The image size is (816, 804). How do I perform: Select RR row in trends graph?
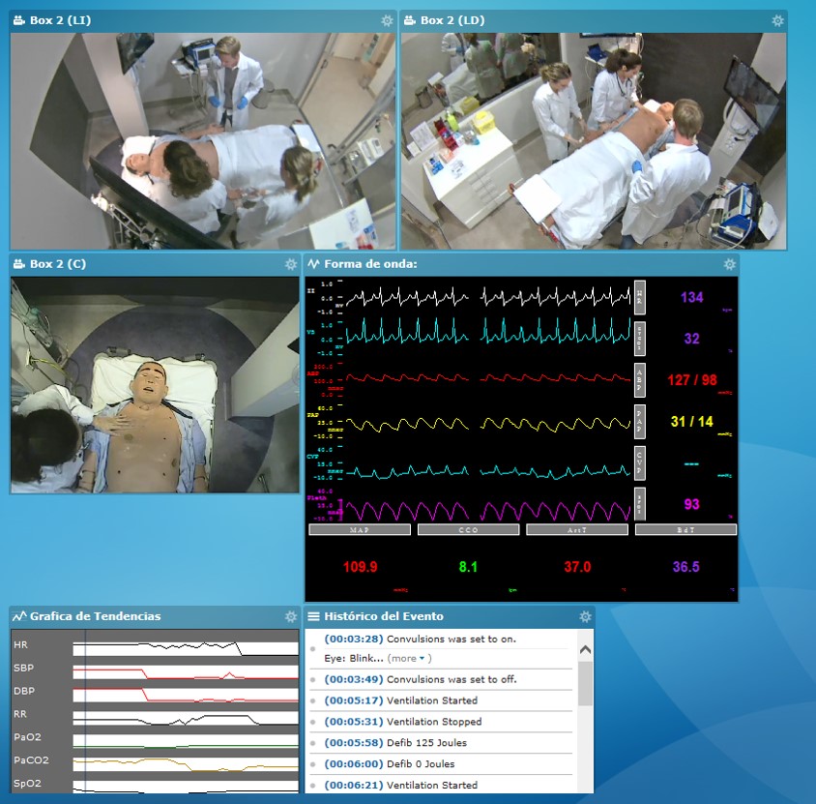(x=155, y=718)
